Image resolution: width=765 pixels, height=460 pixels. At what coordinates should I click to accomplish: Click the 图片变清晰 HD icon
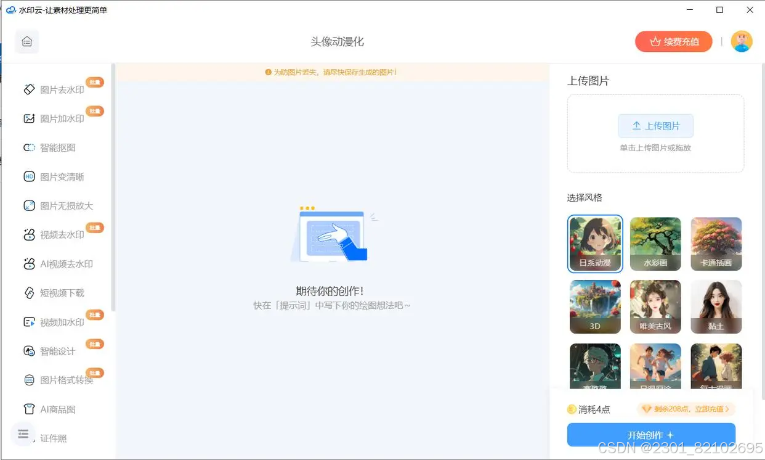pos(29,177)
